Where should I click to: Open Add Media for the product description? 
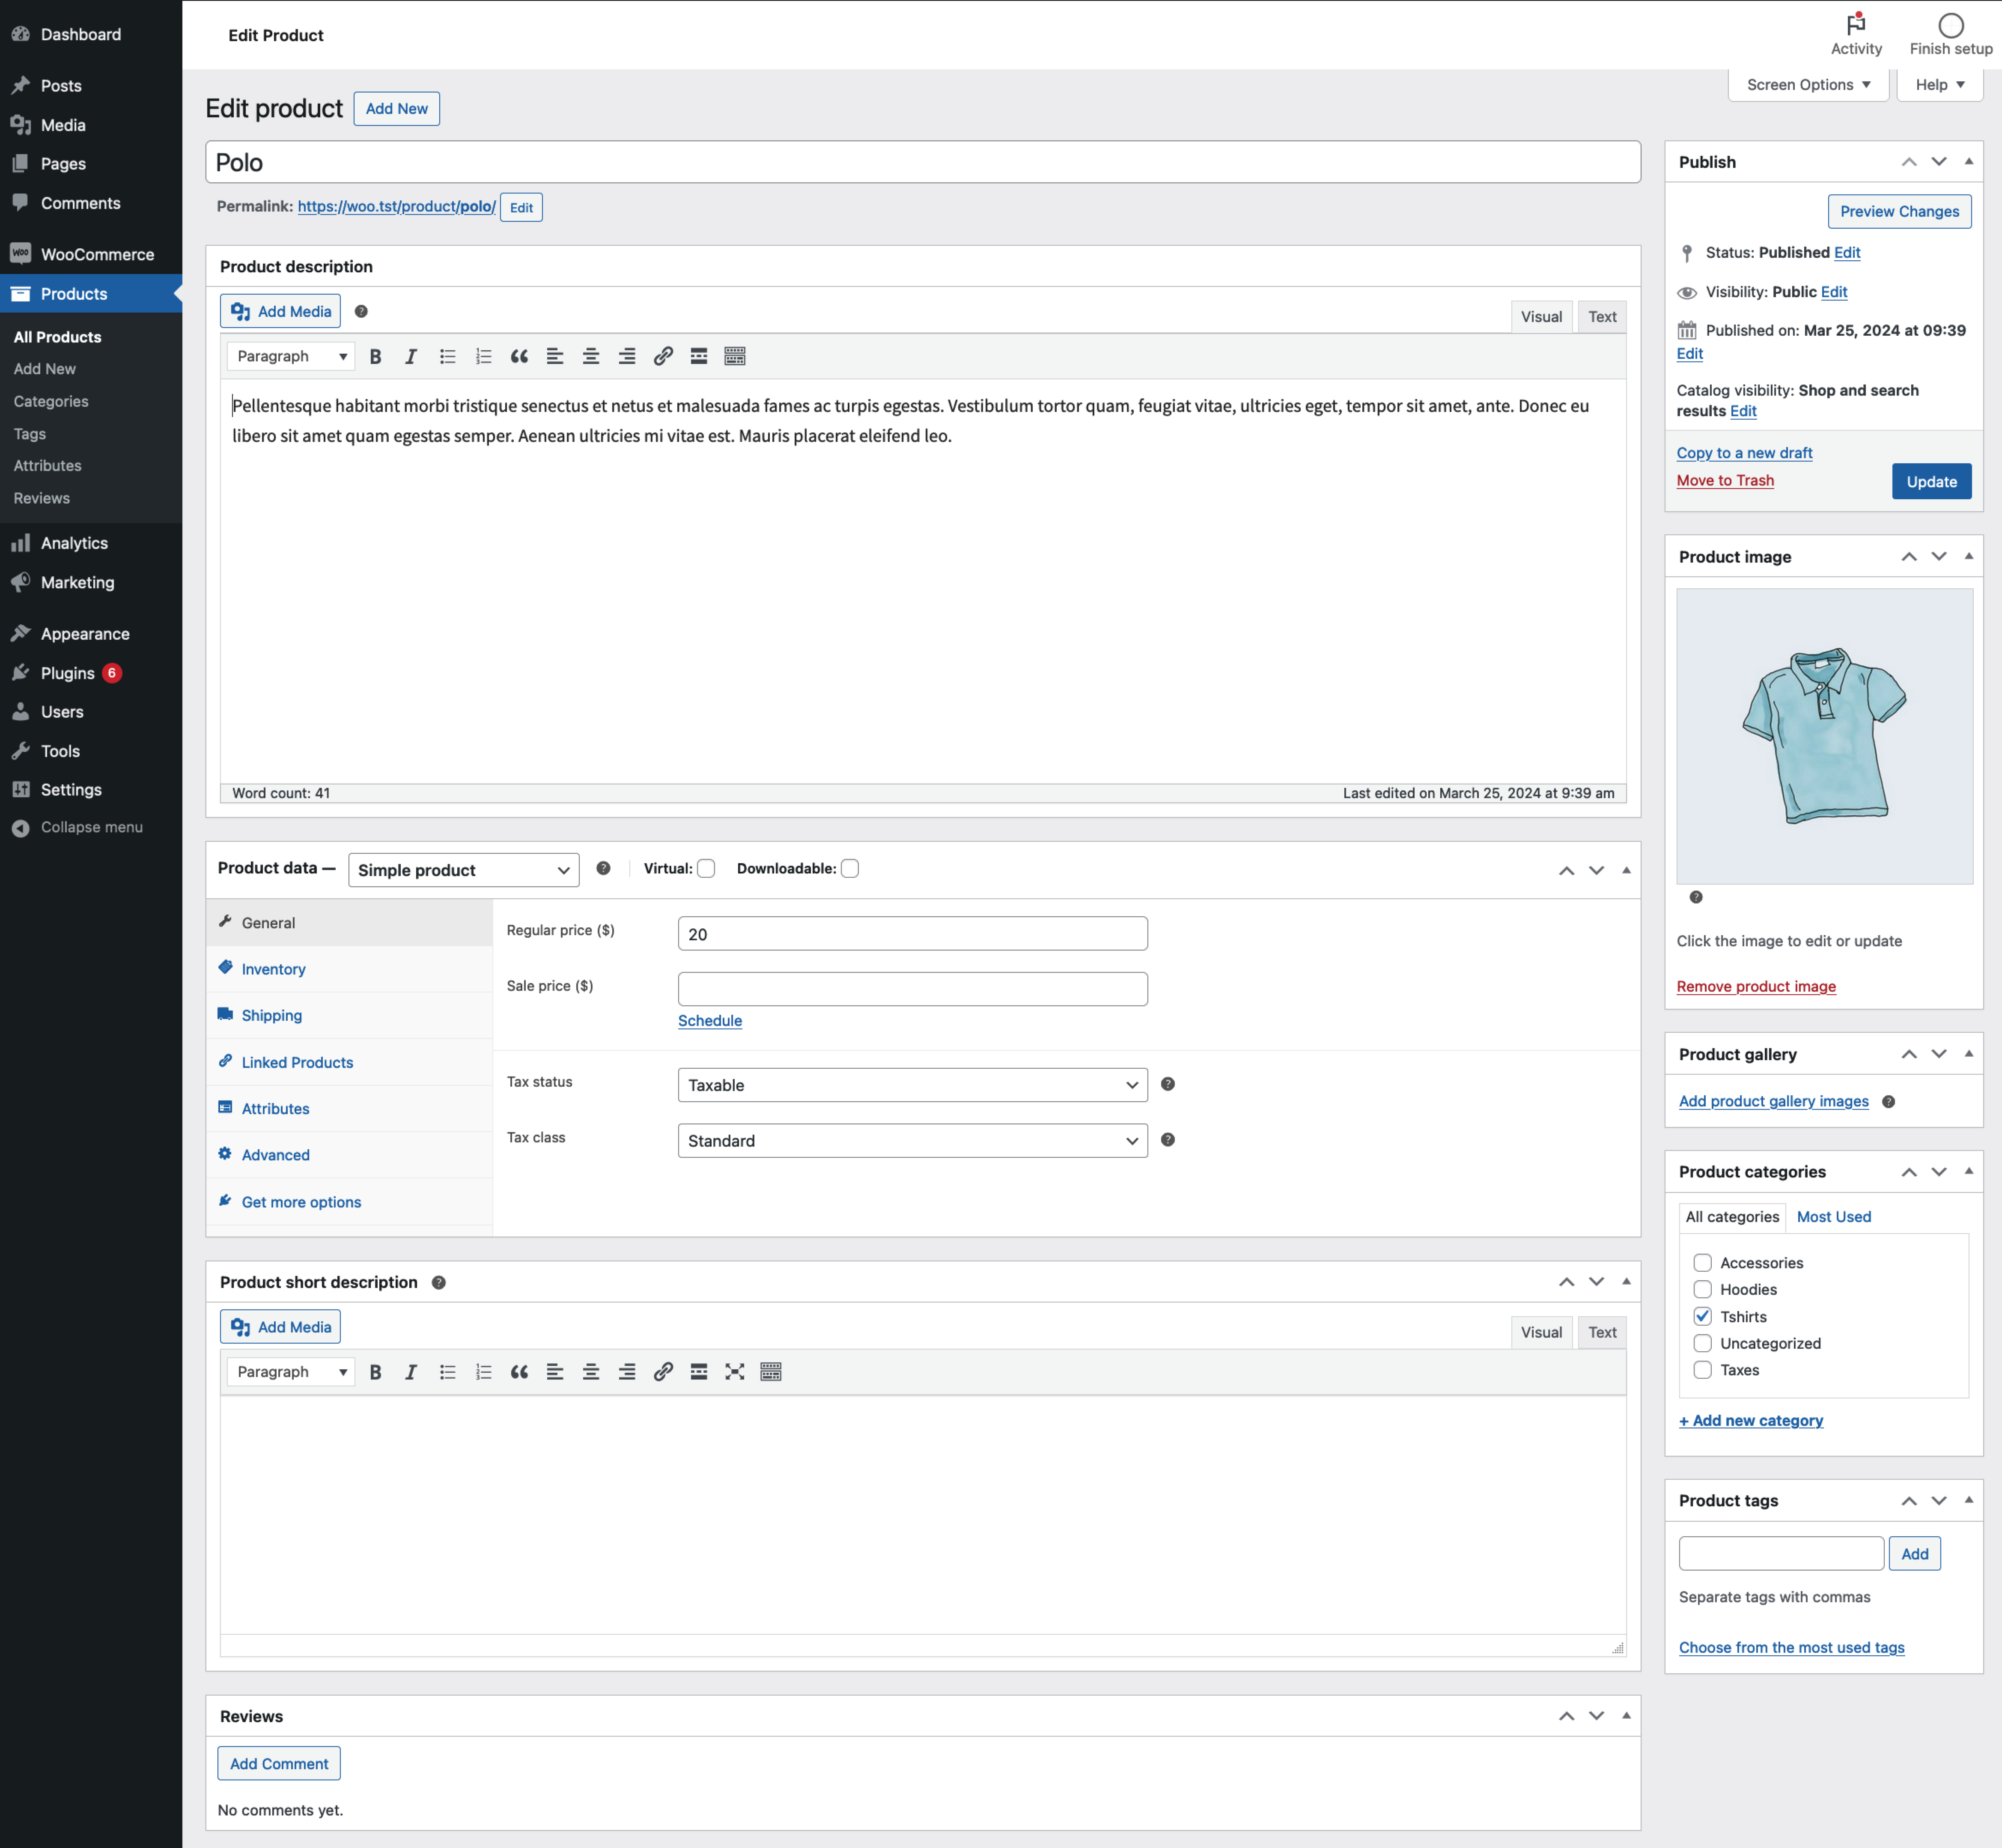280,311
